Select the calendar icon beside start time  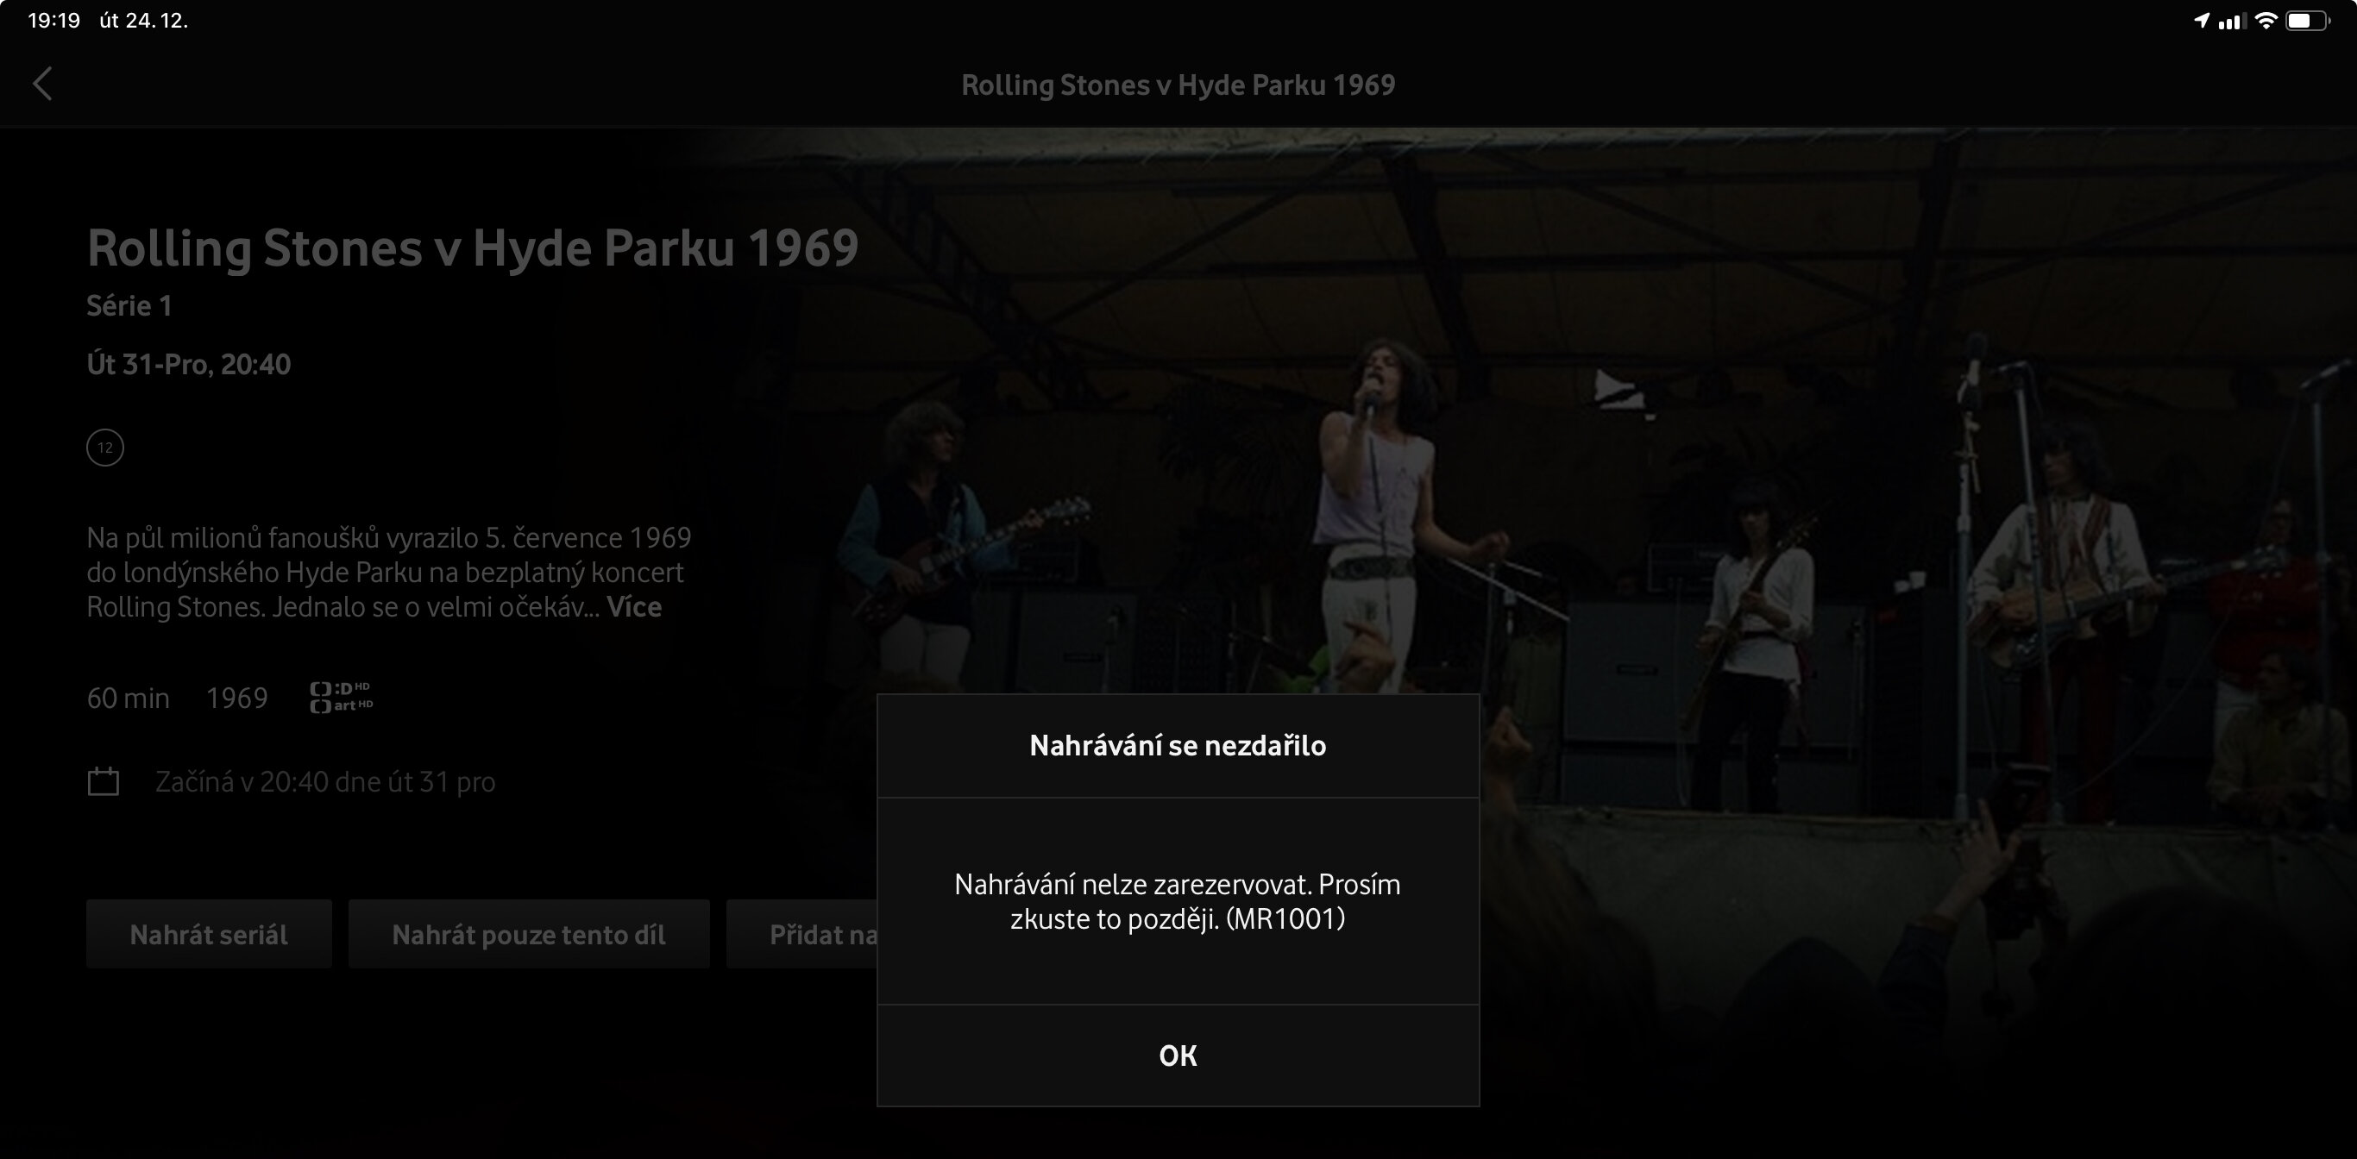(x=104, y=781)
